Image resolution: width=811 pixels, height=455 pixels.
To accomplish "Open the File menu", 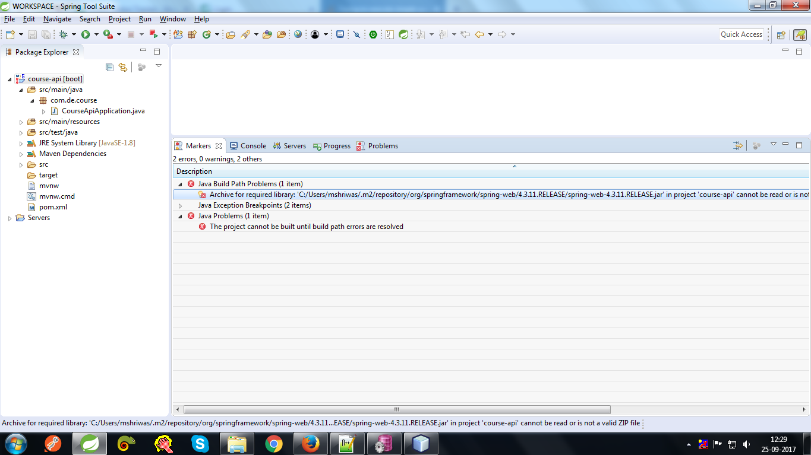I will tap(10, 19).
